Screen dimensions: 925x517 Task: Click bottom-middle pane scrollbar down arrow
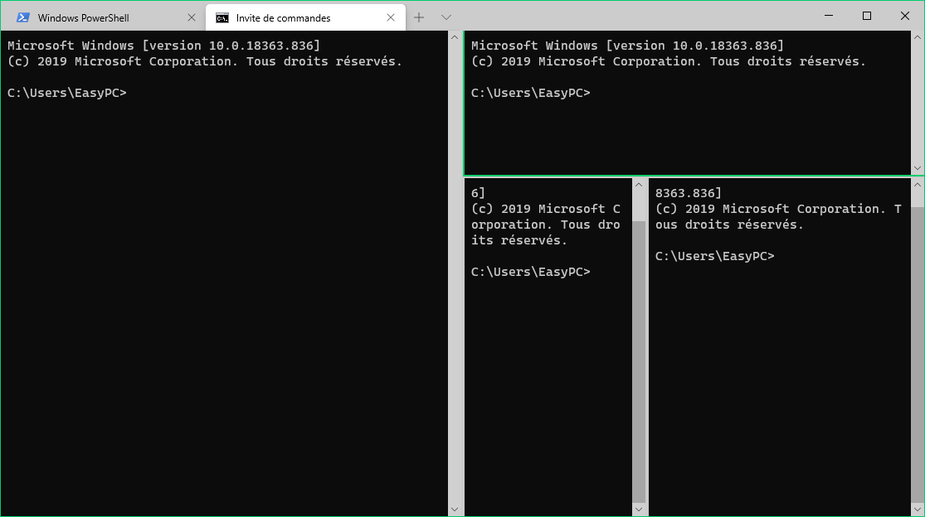(x=638, y=510)
